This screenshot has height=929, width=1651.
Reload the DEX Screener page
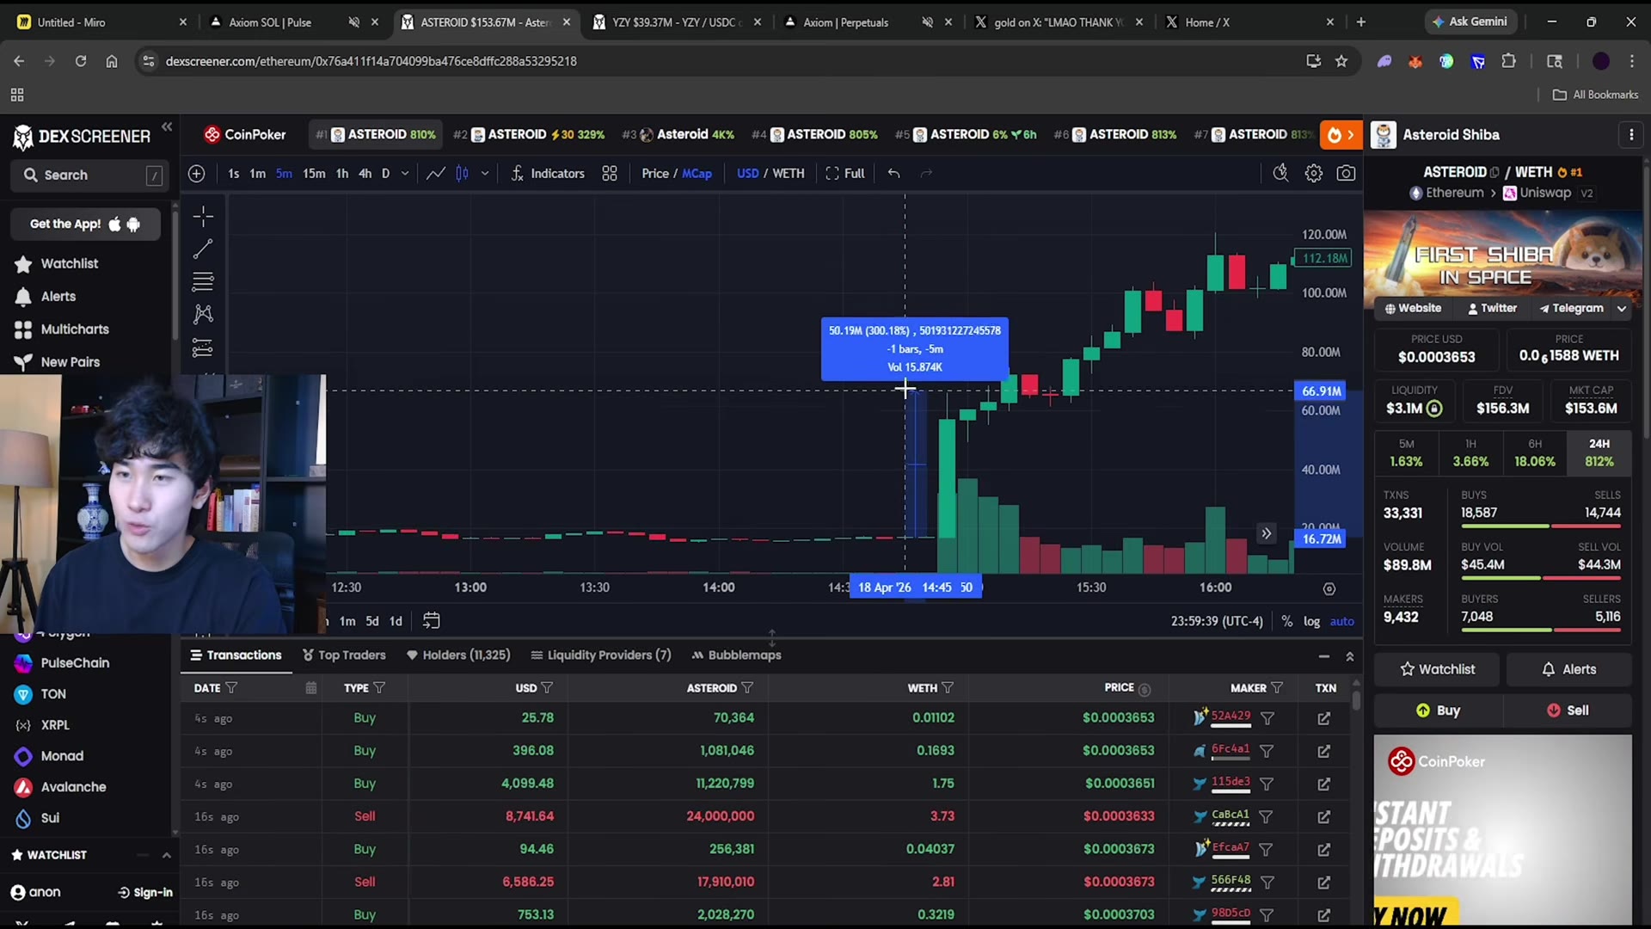point(81,61)
